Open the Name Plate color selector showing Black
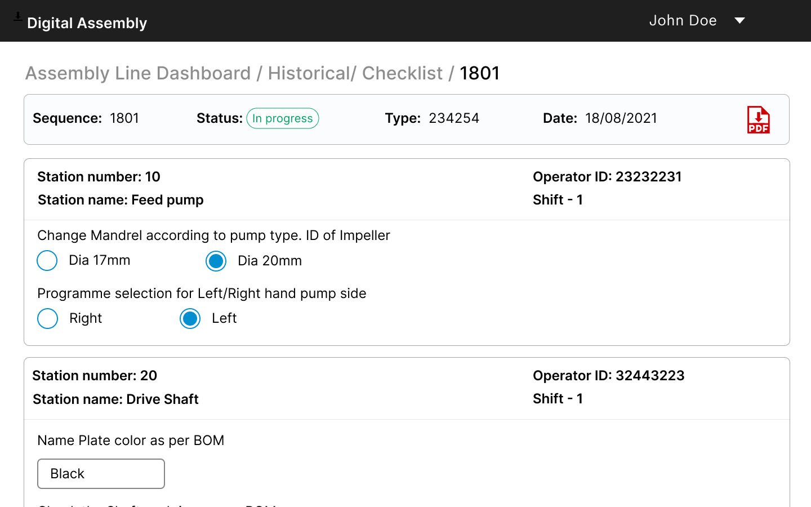The width and height of the screenshot is (811, 507). (x=101, y=473)
